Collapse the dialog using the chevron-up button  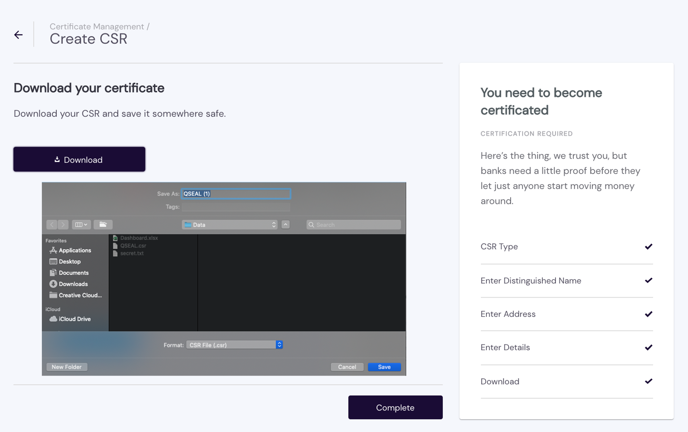(x=285, y=225)
